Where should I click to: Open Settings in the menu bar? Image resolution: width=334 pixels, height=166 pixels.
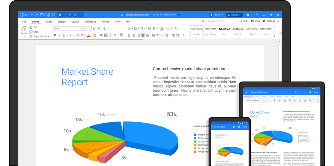point(269,21)
